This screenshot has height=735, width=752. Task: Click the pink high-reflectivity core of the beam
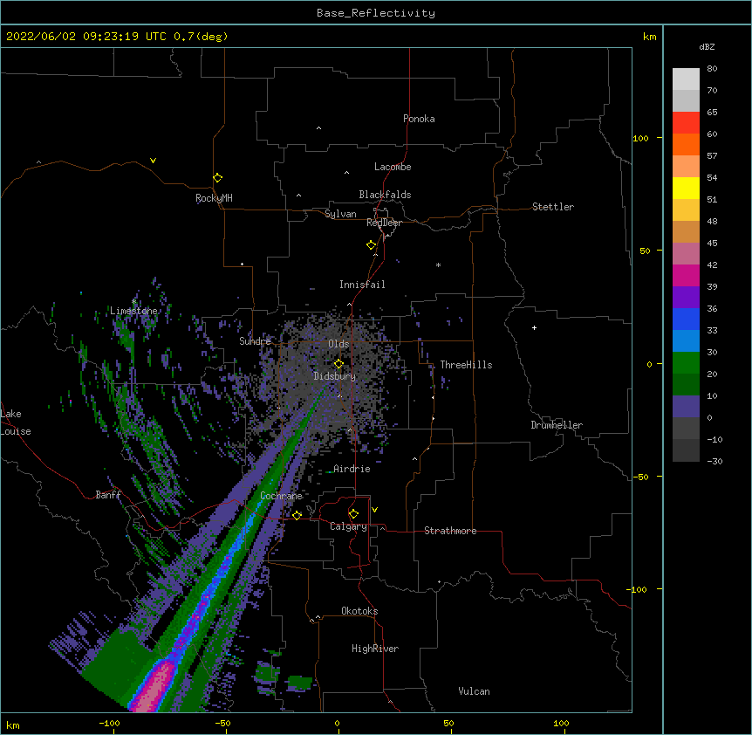(x=154, y=689)
